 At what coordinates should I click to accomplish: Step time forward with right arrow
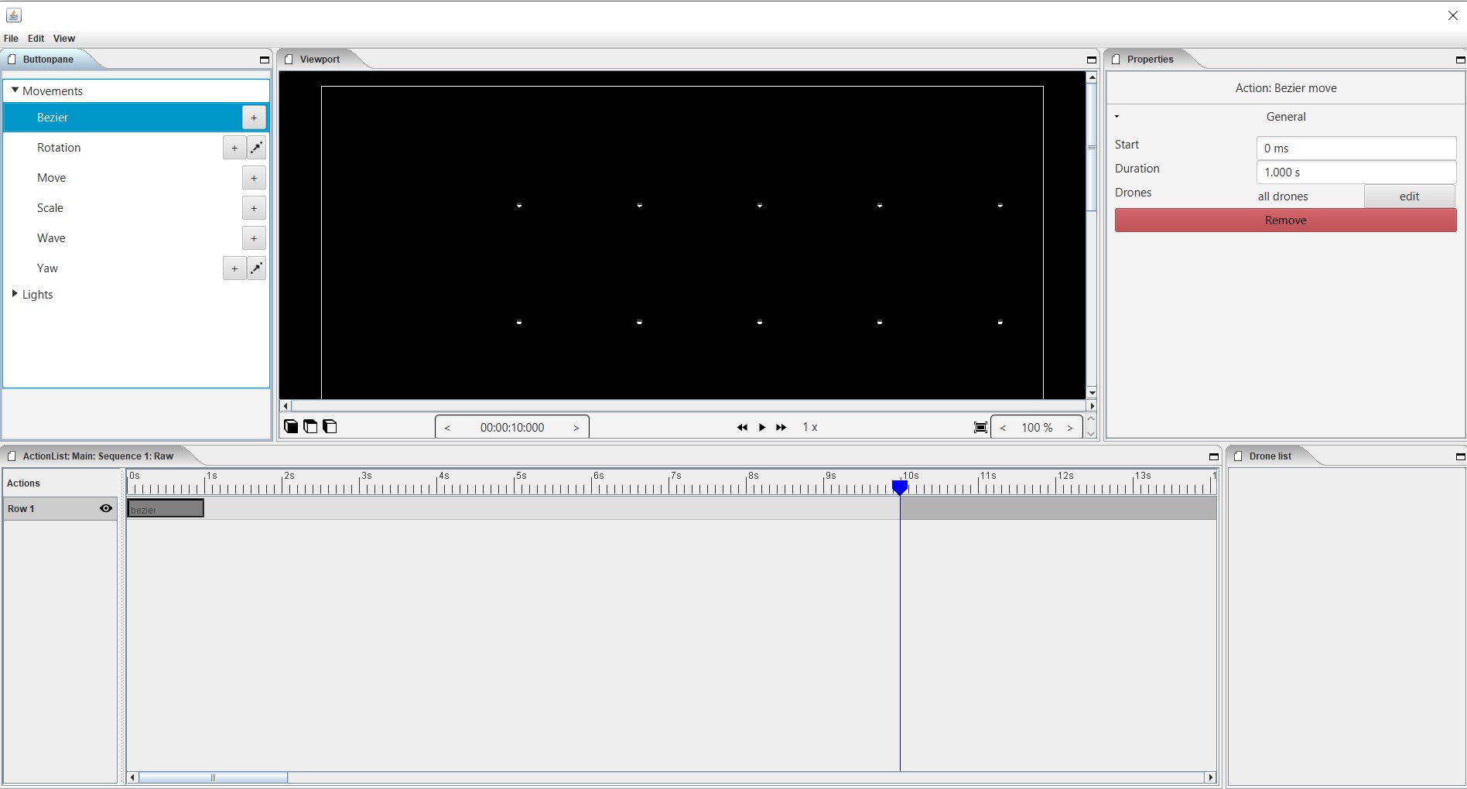pos(576,428)
